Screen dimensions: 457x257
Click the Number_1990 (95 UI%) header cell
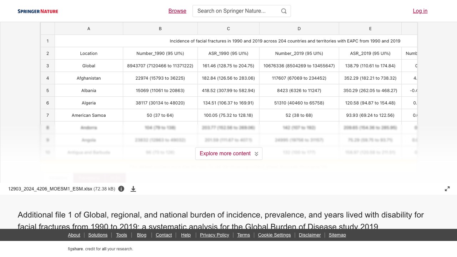160,53
